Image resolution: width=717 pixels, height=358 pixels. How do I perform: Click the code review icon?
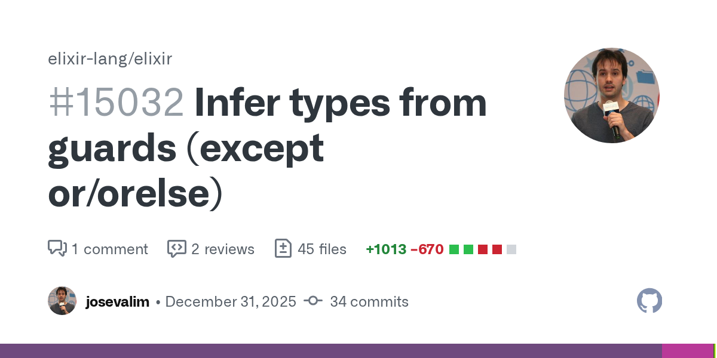click(176, 248)
